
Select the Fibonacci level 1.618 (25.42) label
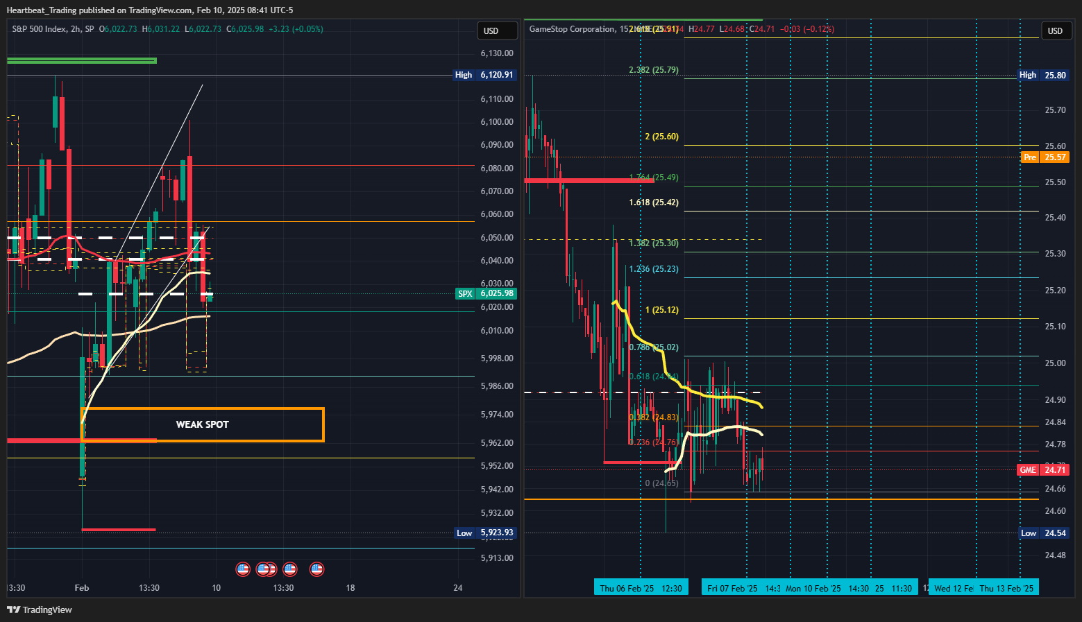point(654,202)
